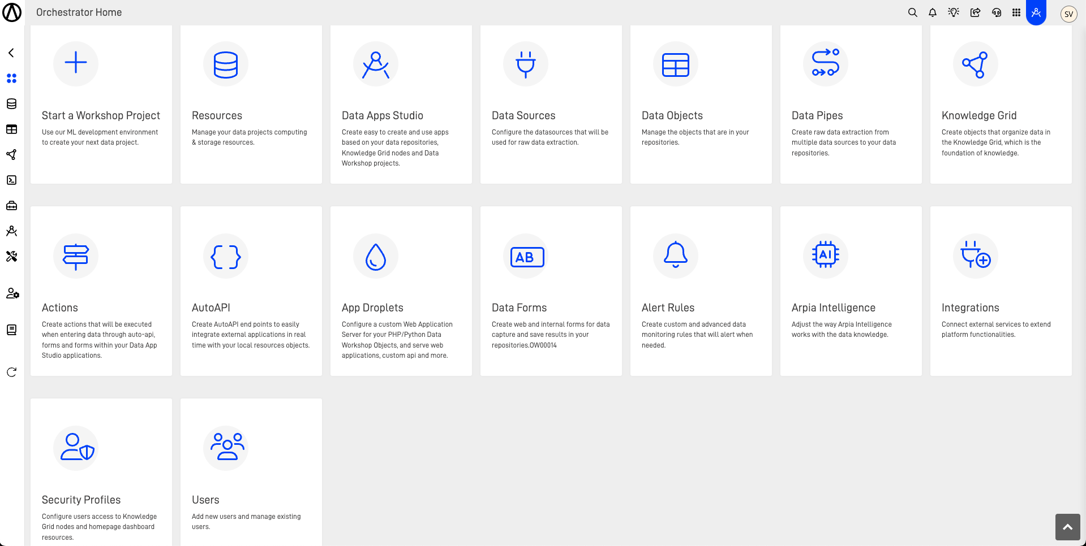Click the App Droplets drop icon

click(x=376, y=256)
